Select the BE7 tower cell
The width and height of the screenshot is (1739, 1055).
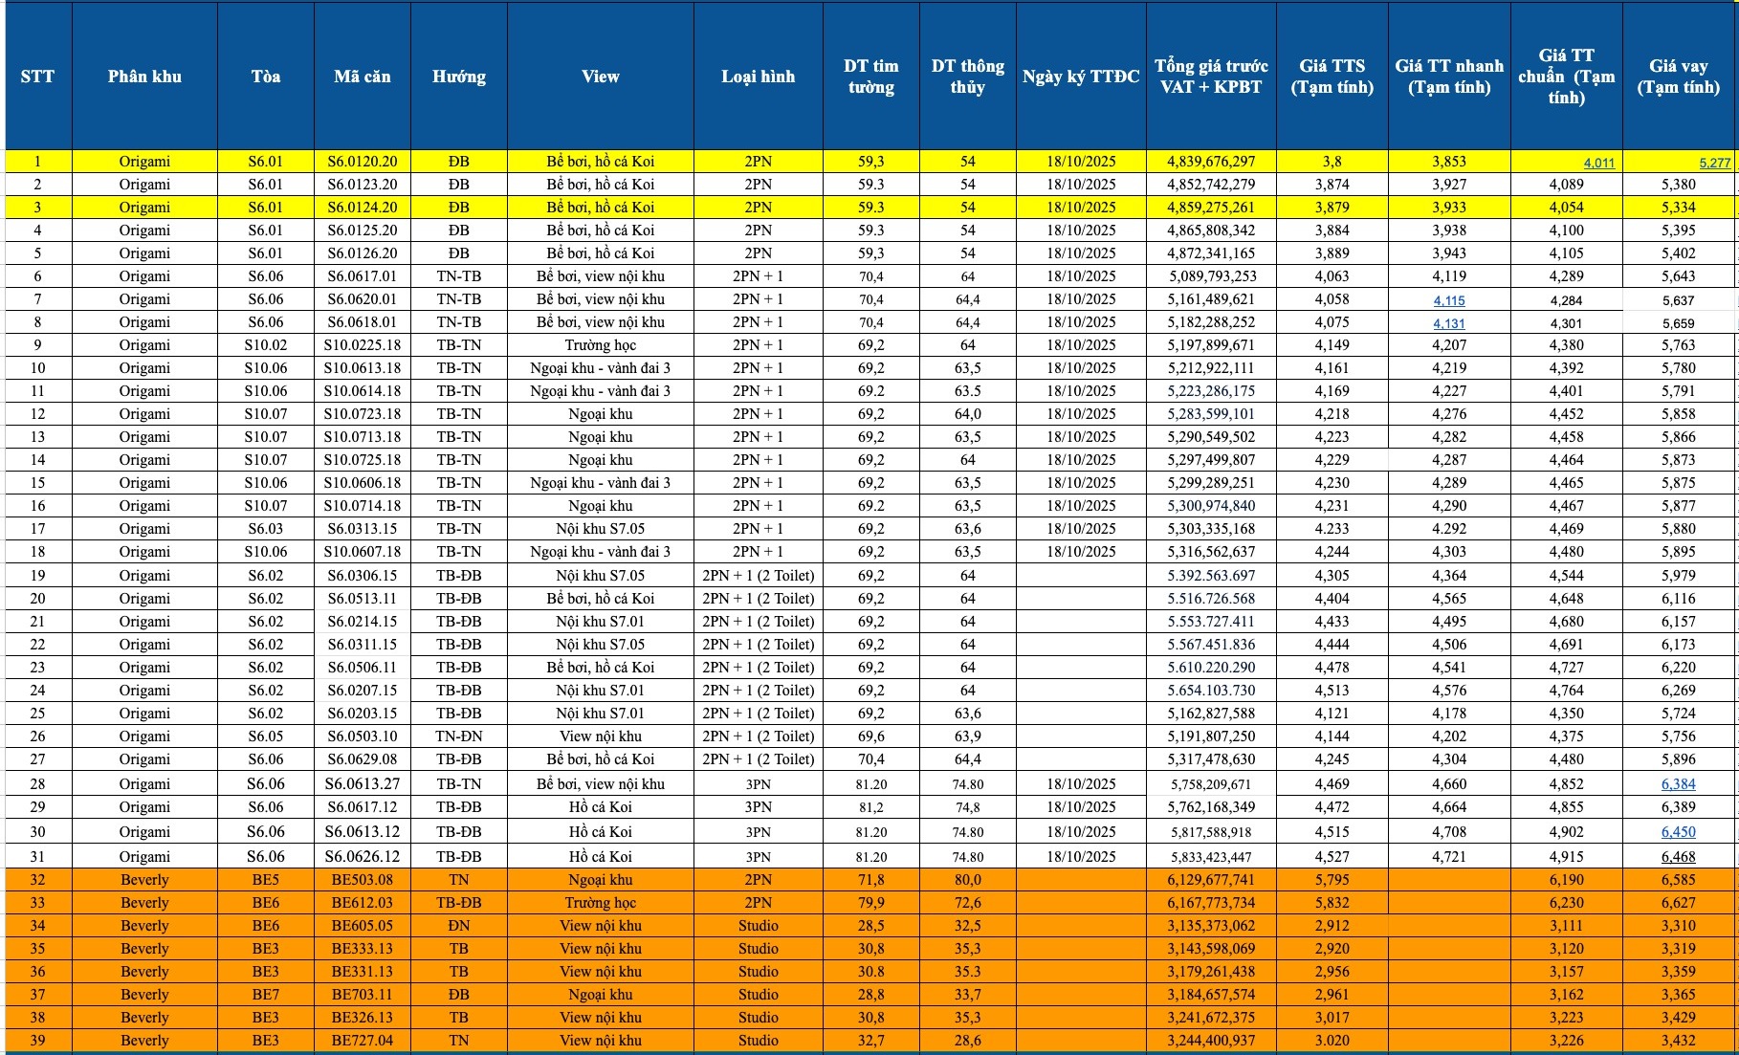266,995
